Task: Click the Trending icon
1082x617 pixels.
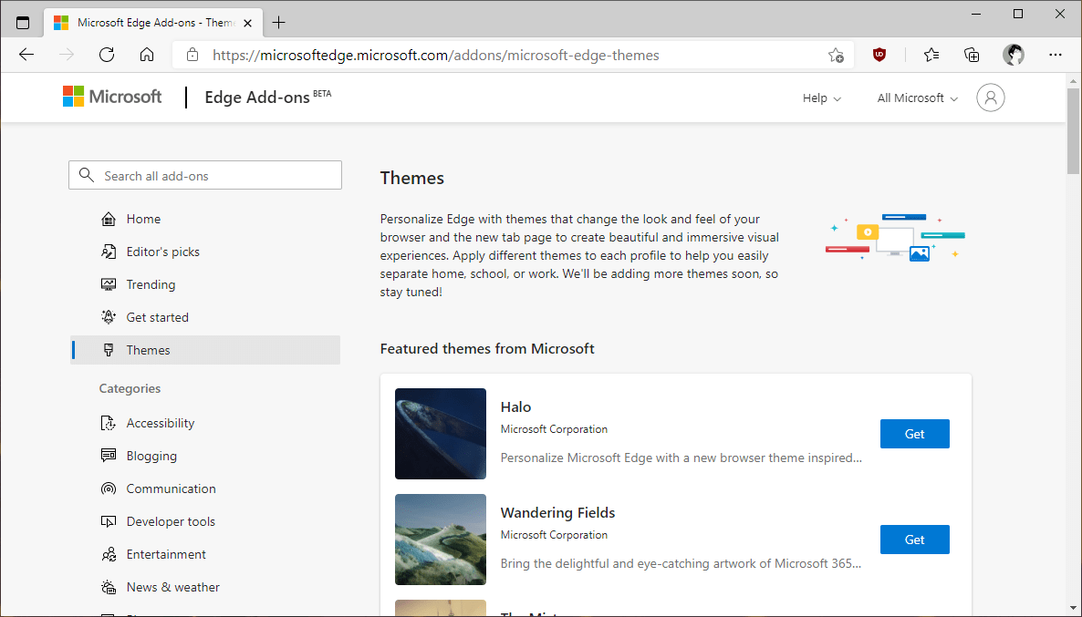Action: tap(108, 283)
